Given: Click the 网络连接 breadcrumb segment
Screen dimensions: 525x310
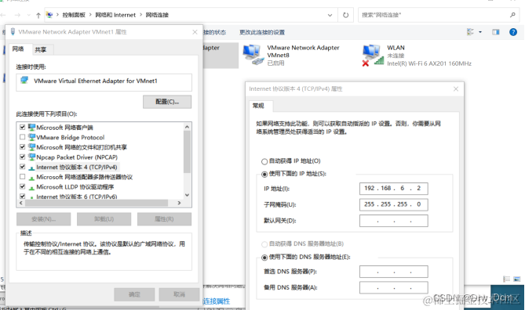Looking at the screenshot, I should point(157,15).
